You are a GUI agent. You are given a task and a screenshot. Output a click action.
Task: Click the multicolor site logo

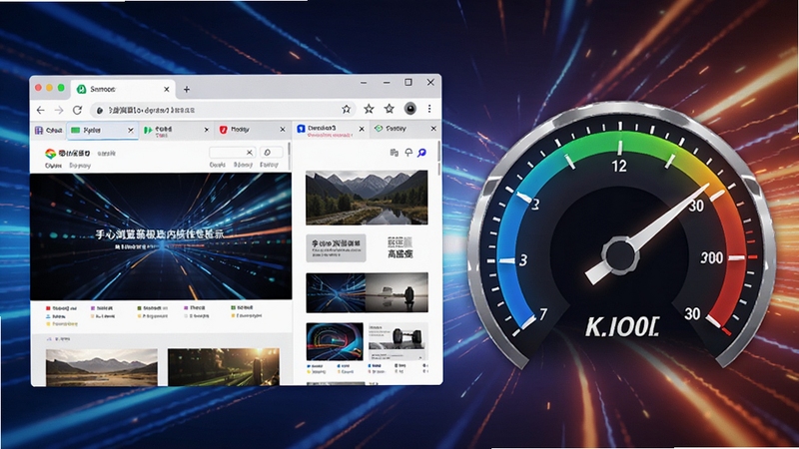[50, 154]
